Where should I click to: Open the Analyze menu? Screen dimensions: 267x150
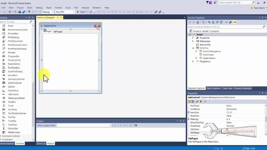85,7
